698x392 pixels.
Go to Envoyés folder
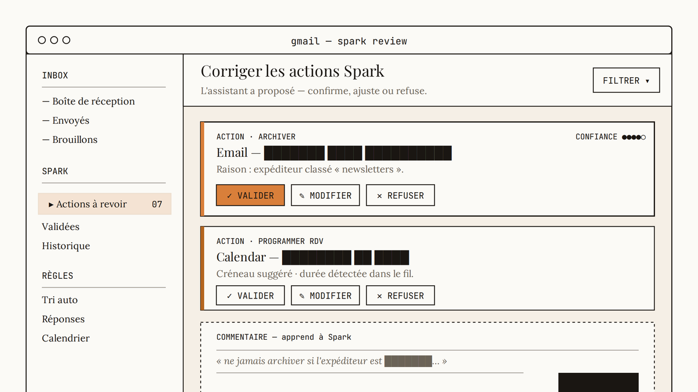(66, 120)
